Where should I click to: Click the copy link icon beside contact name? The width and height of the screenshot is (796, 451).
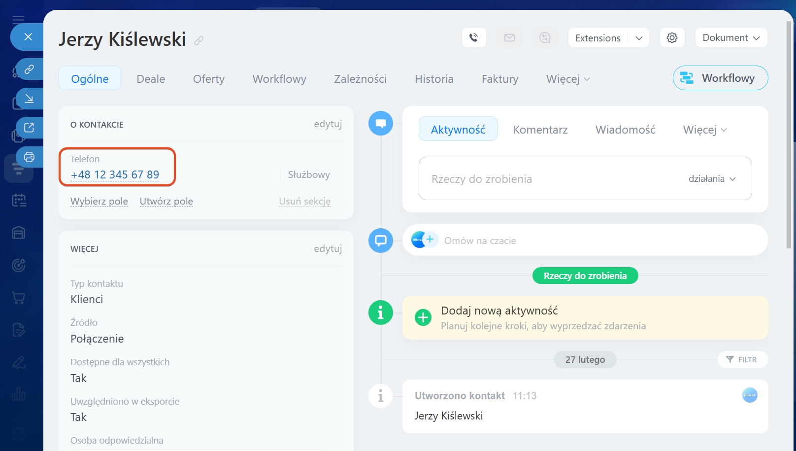(199, 41)
